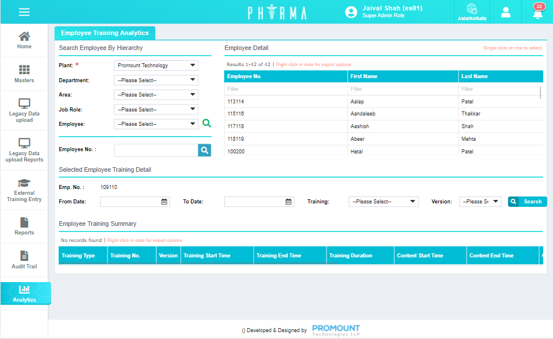Go to Home in the sidebar
This screenshot has width=553, height=339.
[24, 40]
